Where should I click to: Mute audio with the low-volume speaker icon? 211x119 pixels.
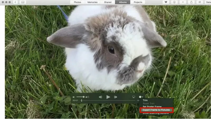(x=74, y=97)
